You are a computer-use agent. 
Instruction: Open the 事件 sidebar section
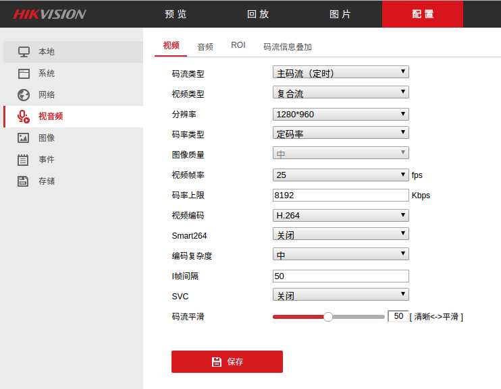(73, 160)
